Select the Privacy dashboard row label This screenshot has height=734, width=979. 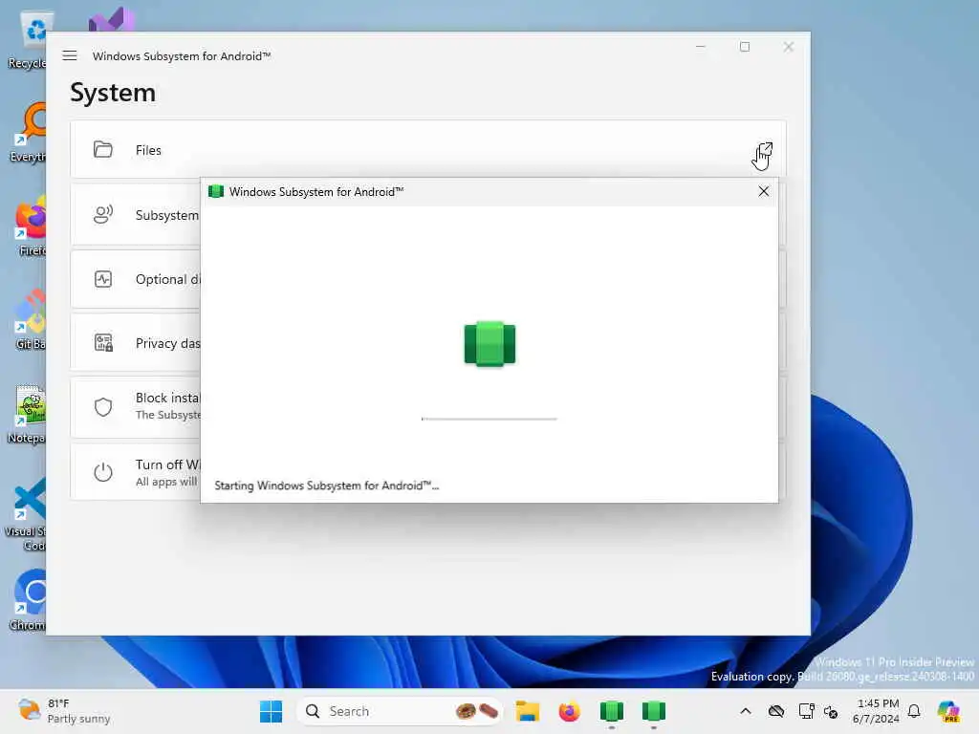167,343
